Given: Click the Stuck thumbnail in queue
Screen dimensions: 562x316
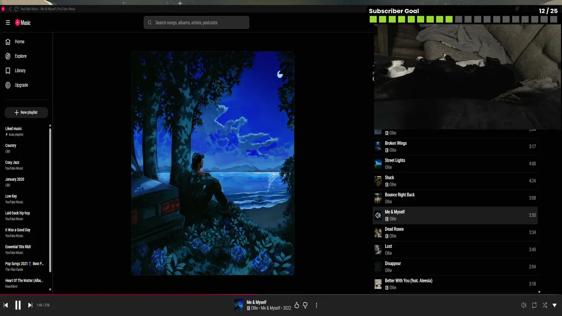Looking at the screenshot, I should click(378, 181).
